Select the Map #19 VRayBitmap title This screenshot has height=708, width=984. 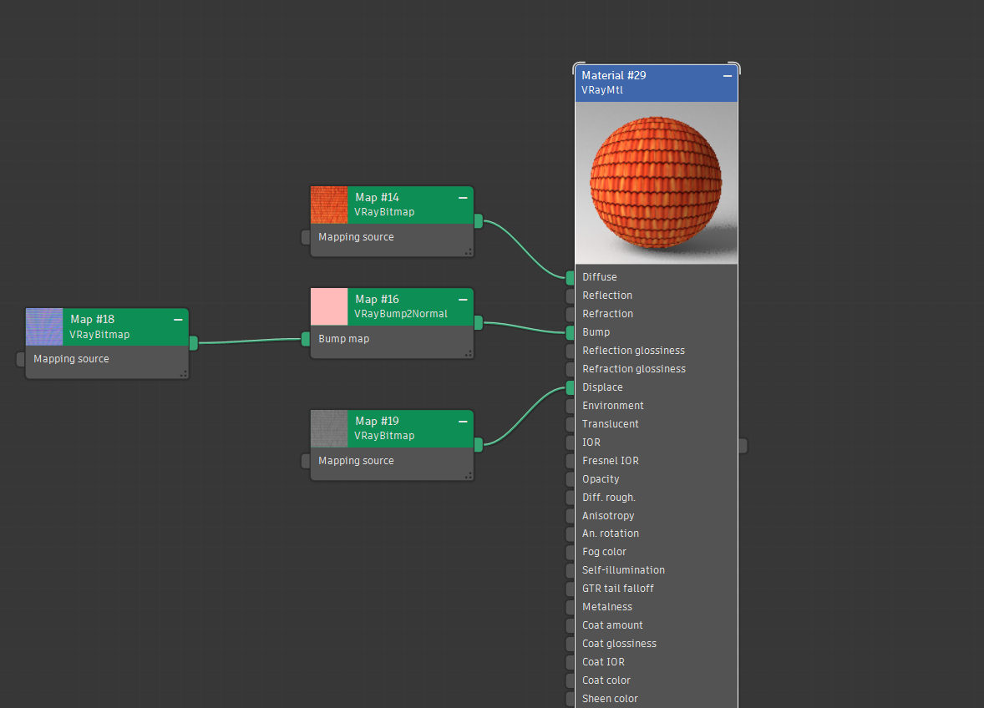tap(384, 435)
